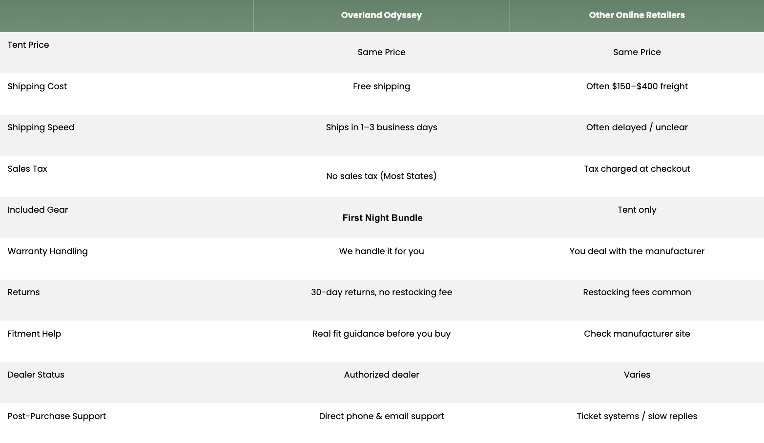Click 30-day returns, no restocking fee text

[381, 292]
